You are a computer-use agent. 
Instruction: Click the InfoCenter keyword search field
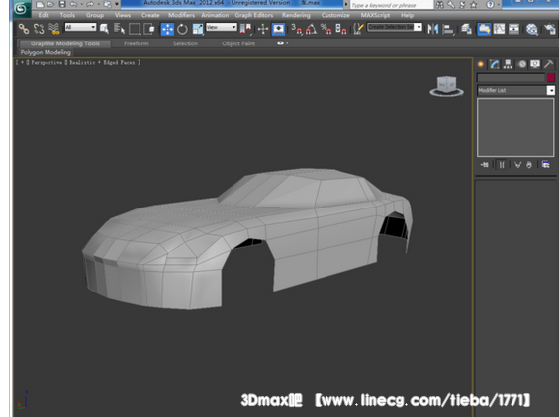(392, 5)
